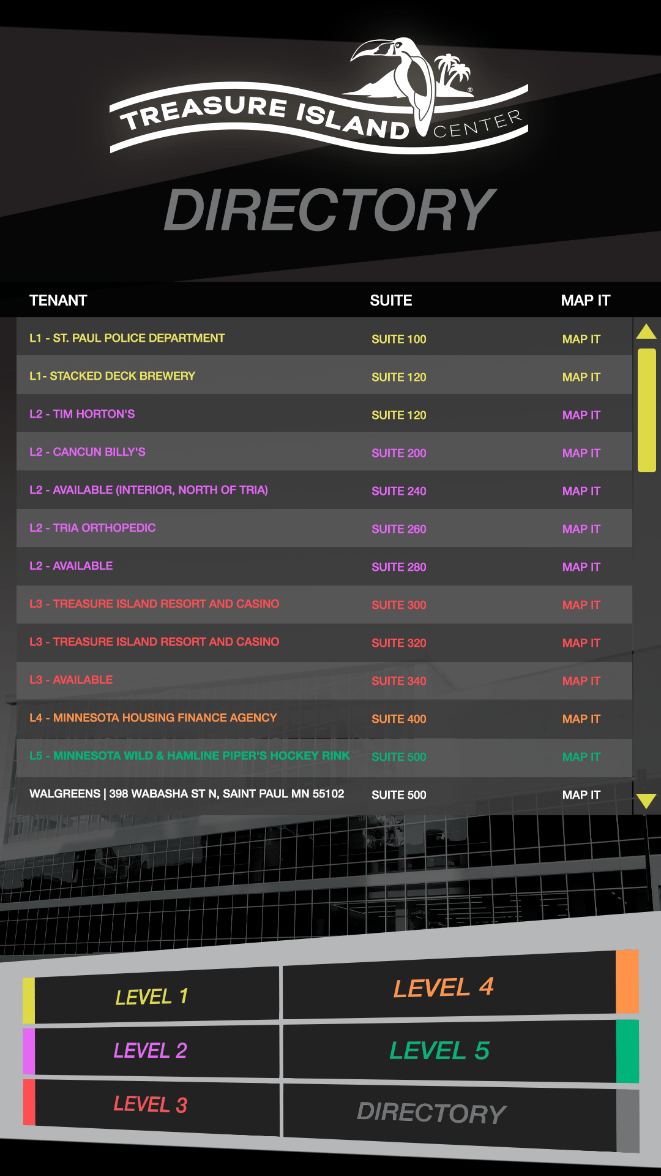Click Map It for Stacked Deck Brewery
Image resolution: width=661 pixels, height=1176 pixels.
coord(581,377)
